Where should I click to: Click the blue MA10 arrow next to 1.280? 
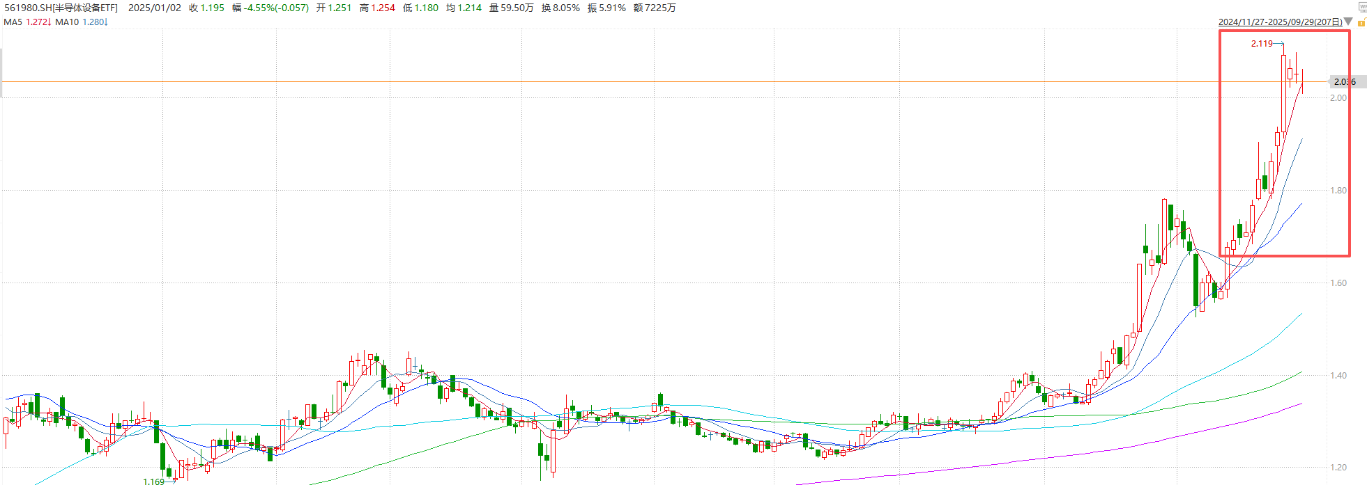(106, 22)
